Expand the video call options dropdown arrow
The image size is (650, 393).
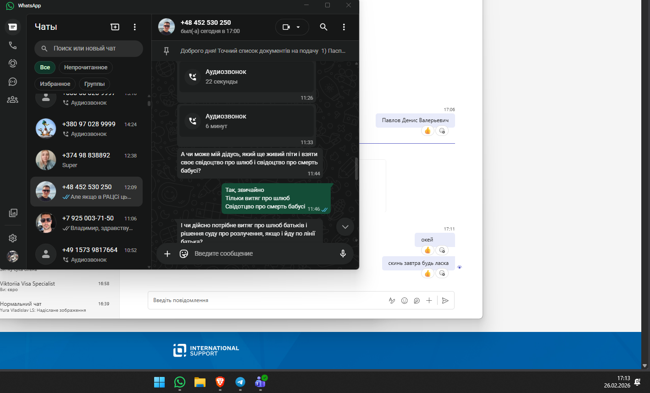298,27
